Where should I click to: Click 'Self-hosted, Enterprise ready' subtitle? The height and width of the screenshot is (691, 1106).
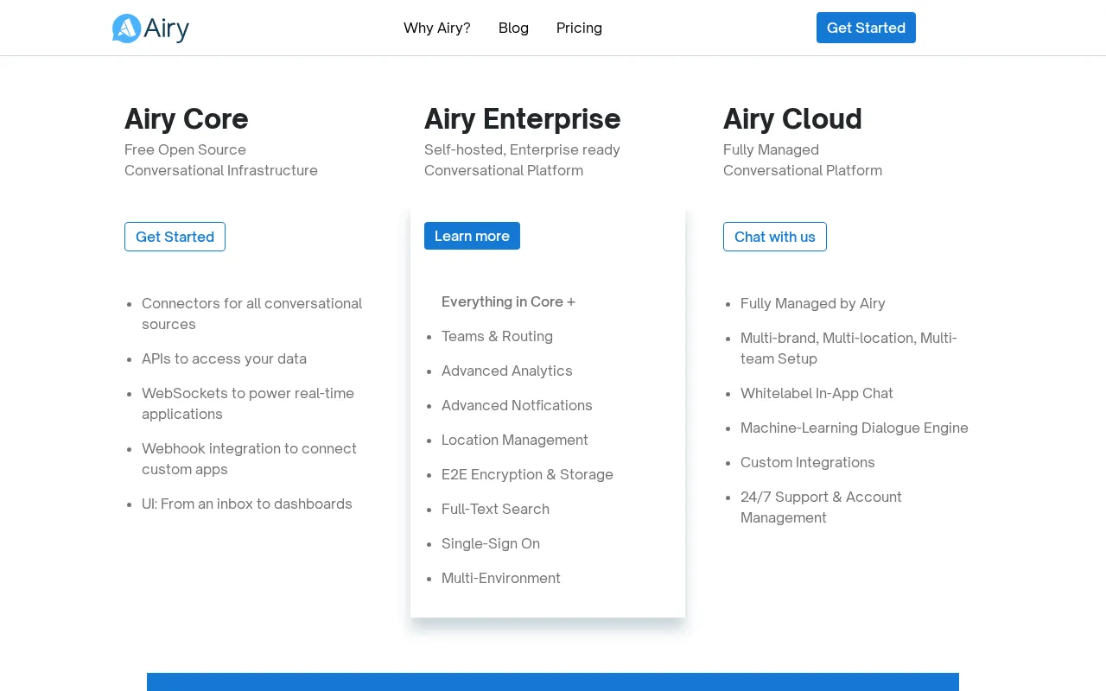pos(522,149)
